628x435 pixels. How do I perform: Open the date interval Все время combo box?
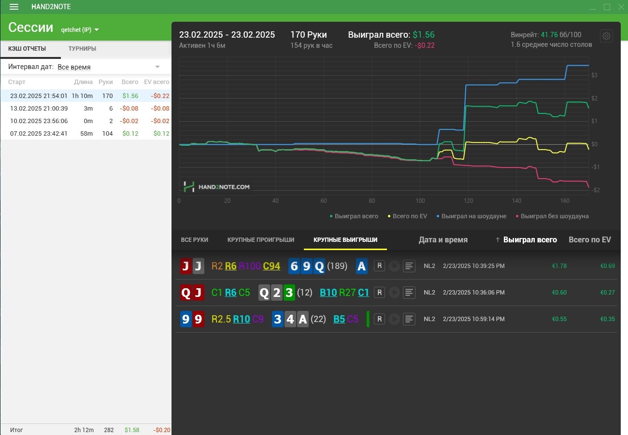click(x=109, y=67)
